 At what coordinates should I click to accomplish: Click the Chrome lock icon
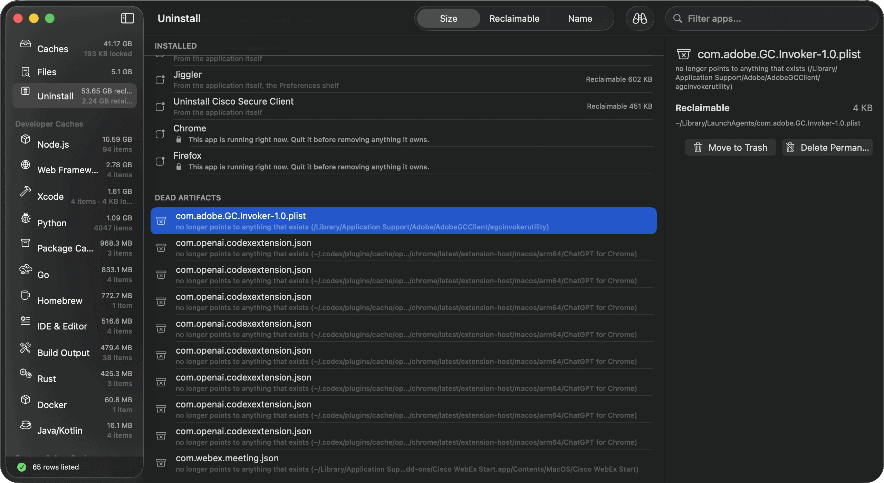pyautogui.click(x=179, y=139)
